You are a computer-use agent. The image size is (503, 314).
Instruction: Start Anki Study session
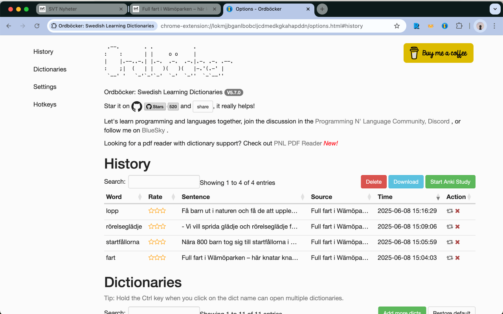click(x=450, y=182)
